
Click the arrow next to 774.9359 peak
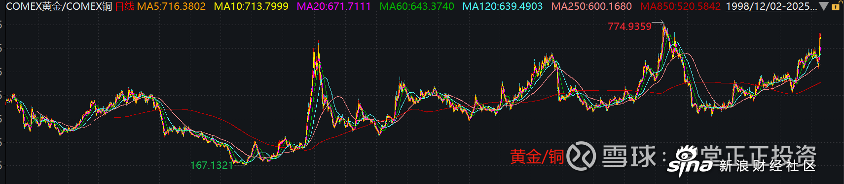658,23
